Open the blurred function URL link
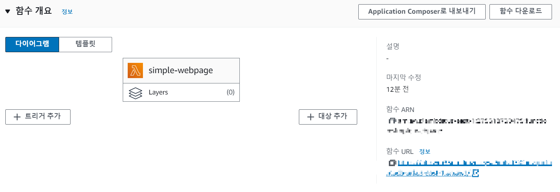 (469, 168)
